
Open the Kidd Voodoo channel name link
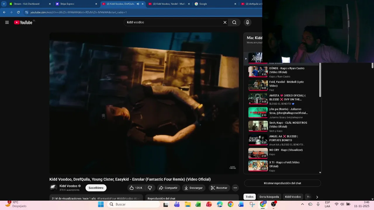pos(68,186)
